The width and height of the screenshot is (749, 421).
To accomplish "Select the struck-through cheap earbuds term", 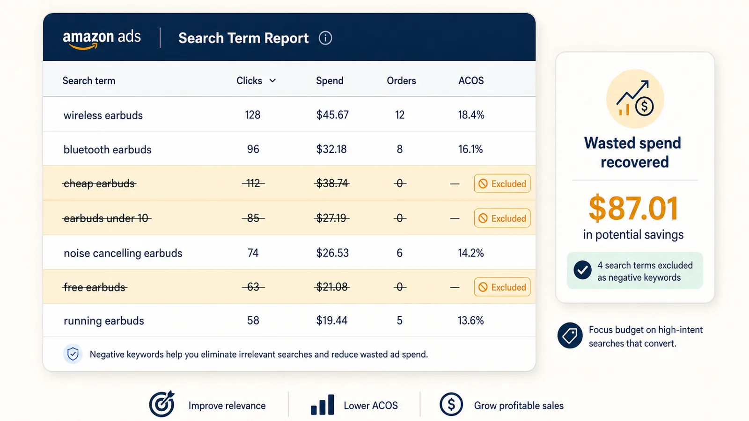I will pyautogui.click(x=99, y=184).
